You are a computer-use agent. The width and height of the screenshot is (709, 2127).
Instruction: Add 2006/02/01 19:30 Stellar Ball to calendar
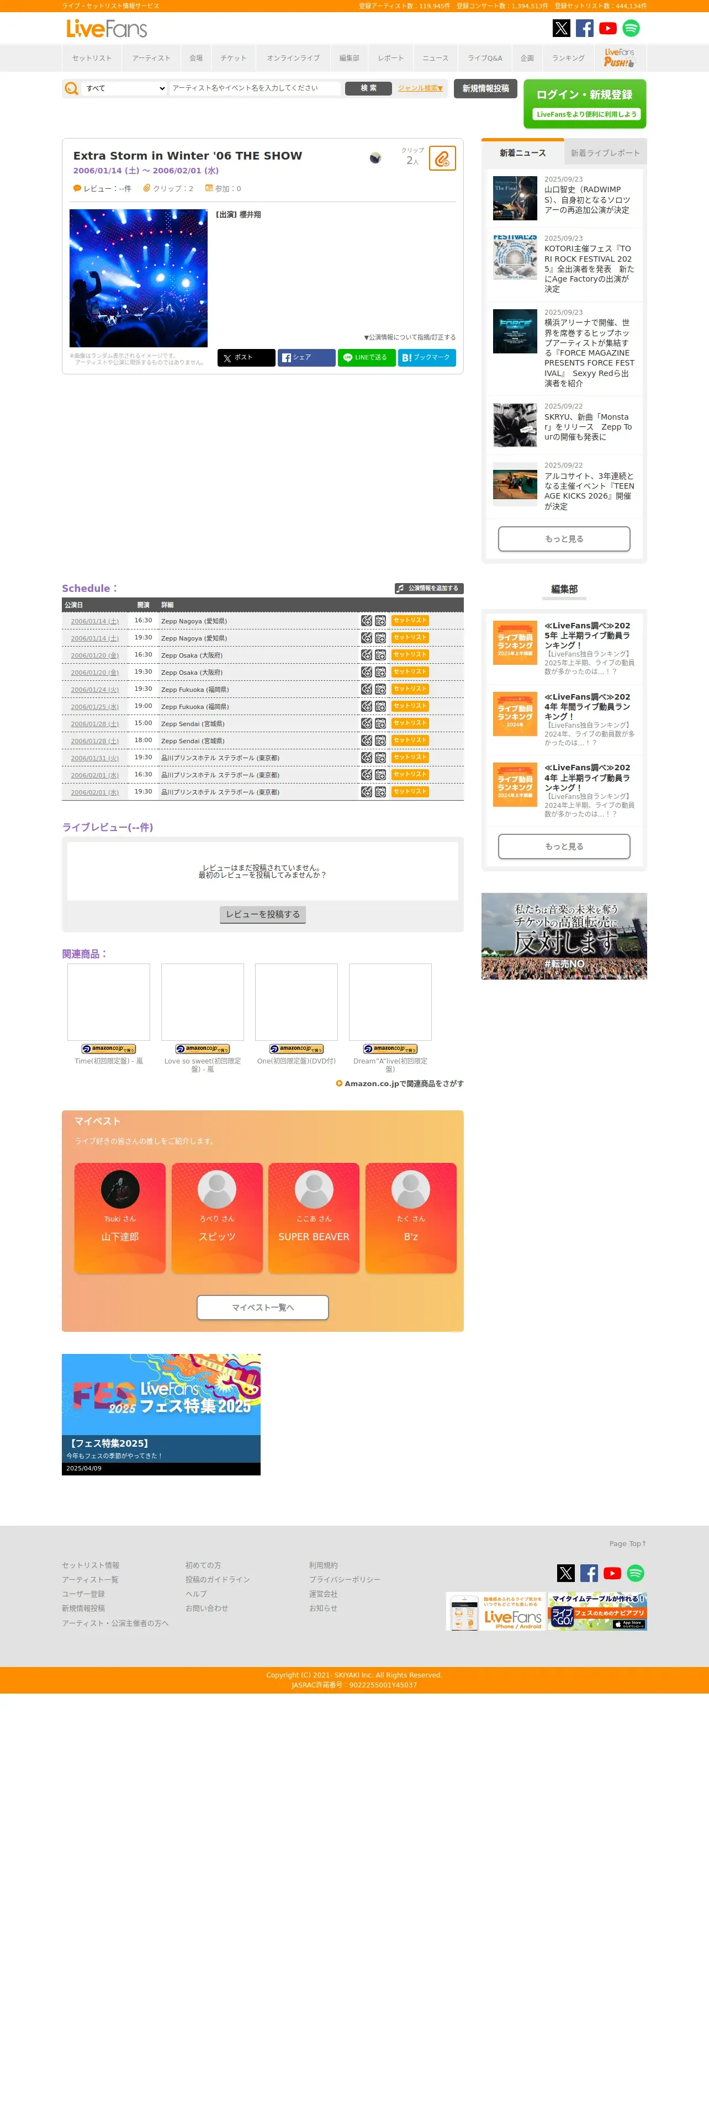tap(380, 792)
